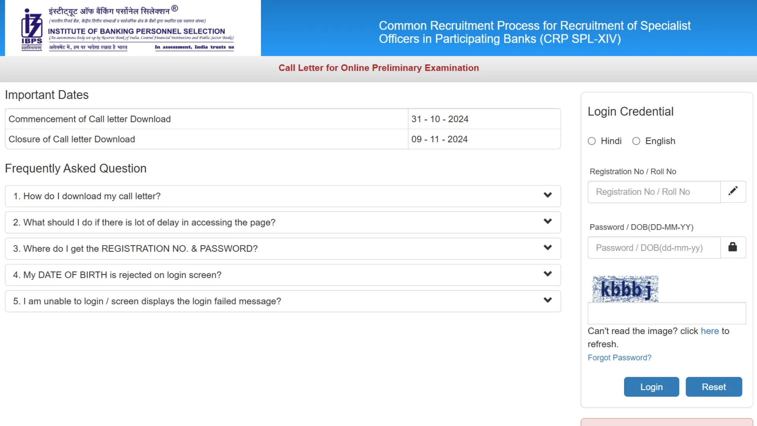Image resolution: width=757 pixels, height=426 pixels.
Task: Select Hindi language radio button
Action: coord(592,141)
